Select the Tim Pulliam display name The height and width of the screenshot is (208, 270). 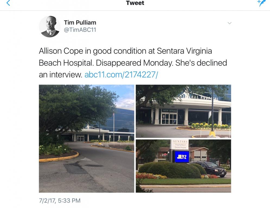[x=80, y=22]
